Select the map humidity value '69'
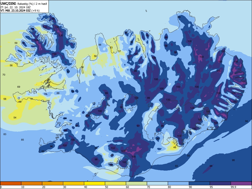The image size is (252, 189). (19, 87)
